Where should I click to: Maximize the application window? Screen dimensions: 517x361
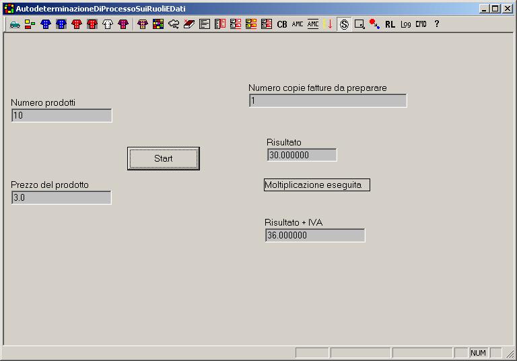[x=495, y=9]
